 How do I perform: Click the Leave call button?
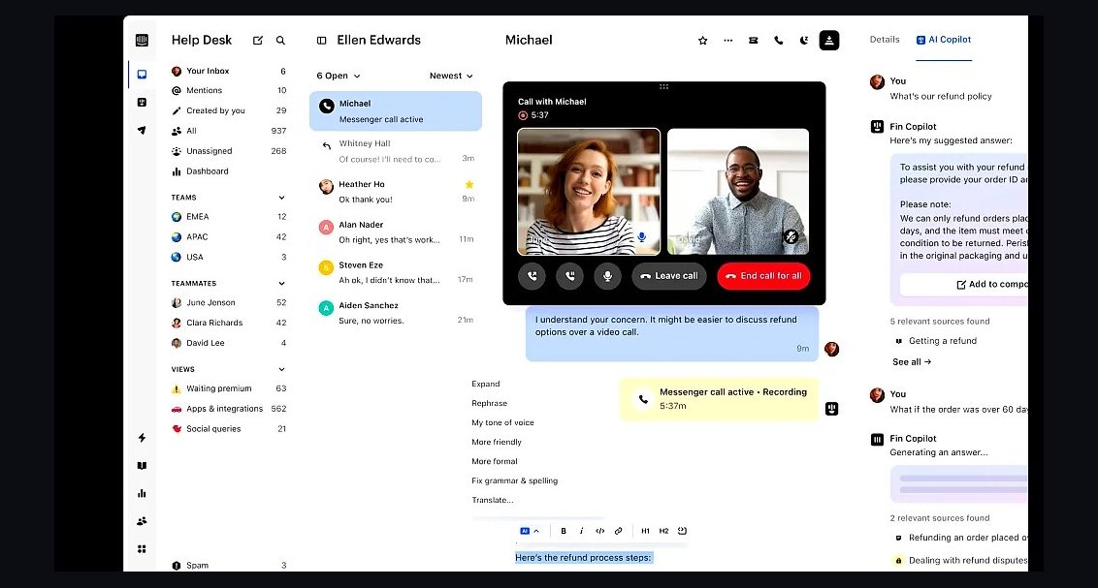(669, 276)
